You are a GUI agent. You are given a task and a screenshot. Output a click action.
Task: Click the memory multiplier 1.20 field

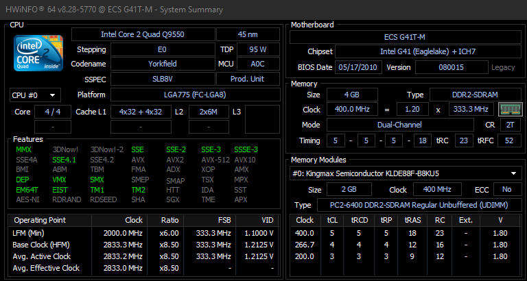pos(412,110)
